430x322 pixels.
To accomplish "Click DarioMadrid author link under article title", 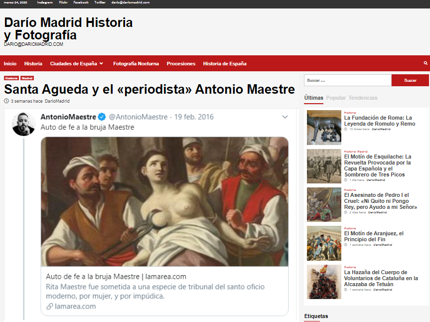I will point(57,101).
